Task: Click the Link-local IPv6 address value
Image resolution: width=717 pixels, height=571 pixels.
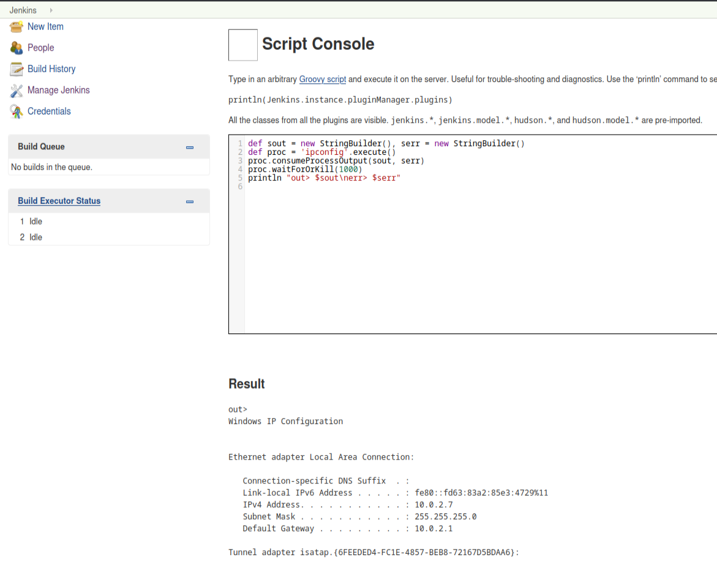Action: point(481,493)
